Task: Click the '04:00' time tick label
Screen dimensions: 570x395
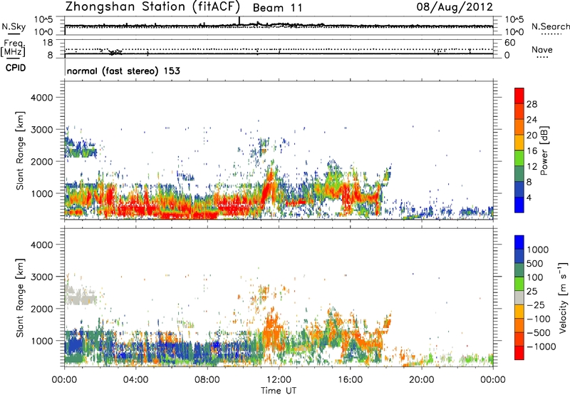Action: click(135, 380)
